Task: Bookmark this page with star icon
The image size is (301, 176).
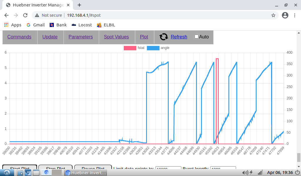Action: (273, 15)
